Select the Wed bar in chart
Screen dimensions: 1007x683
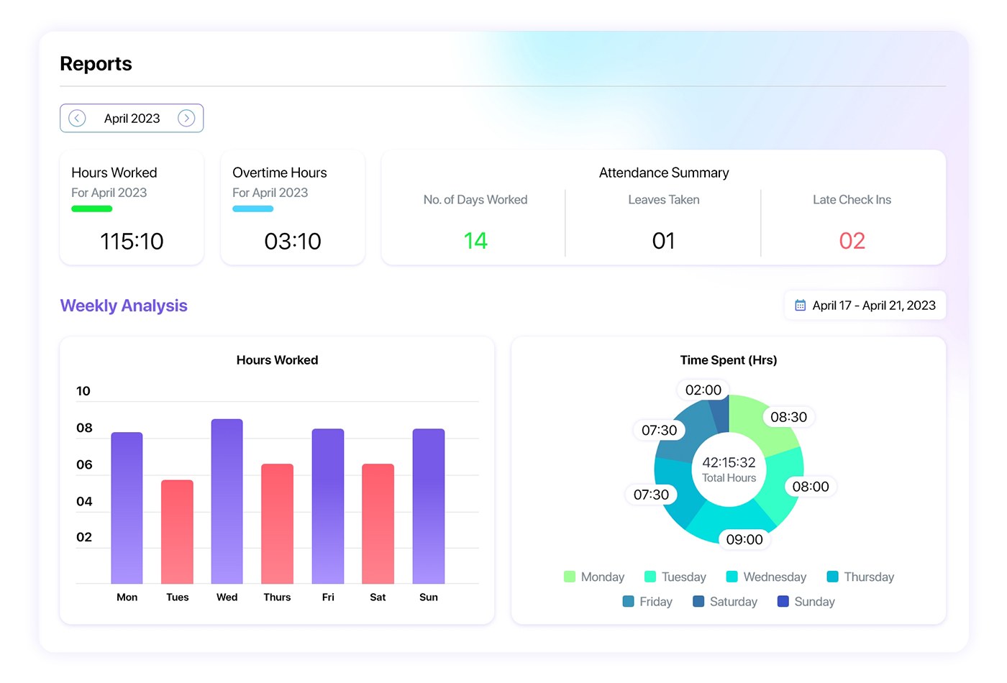(x=227, y=501)
